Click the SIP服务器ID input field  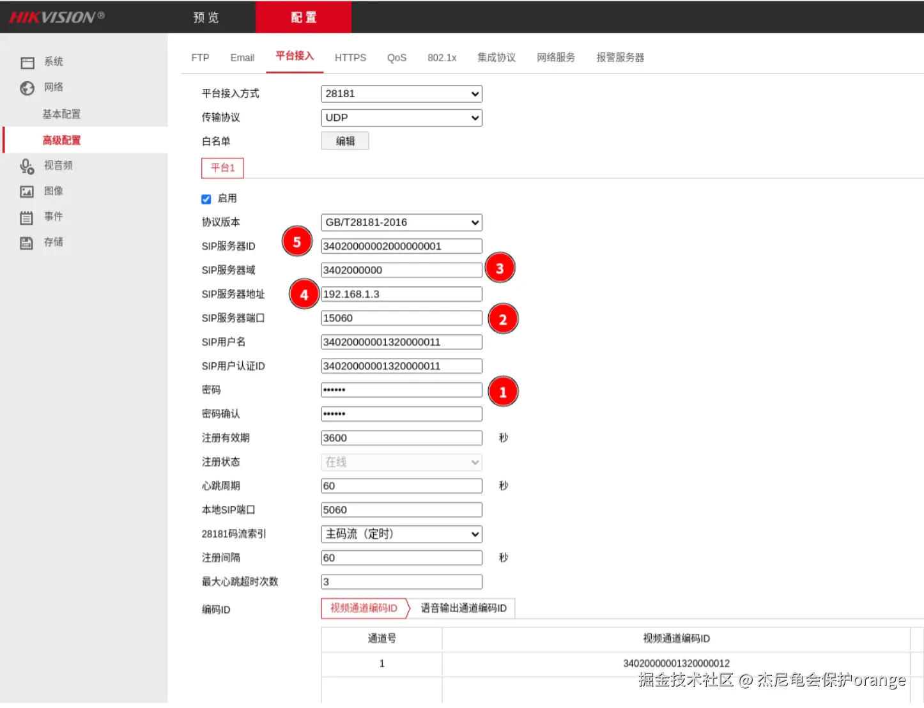pyautogui.click(x=401, y=247)
